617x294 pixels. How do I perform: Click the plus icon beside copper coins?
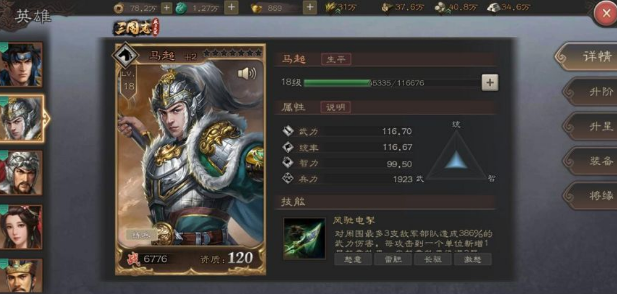click(167, 7)
